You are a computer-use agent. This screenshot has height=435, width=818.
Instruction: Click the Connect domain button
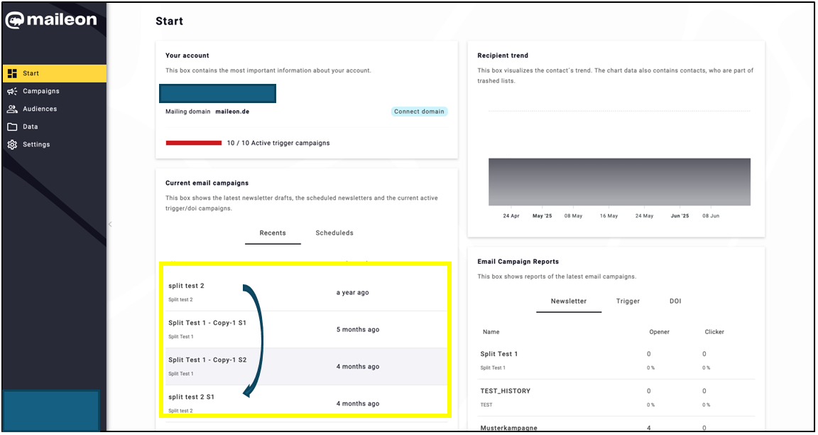pos(419,111)
